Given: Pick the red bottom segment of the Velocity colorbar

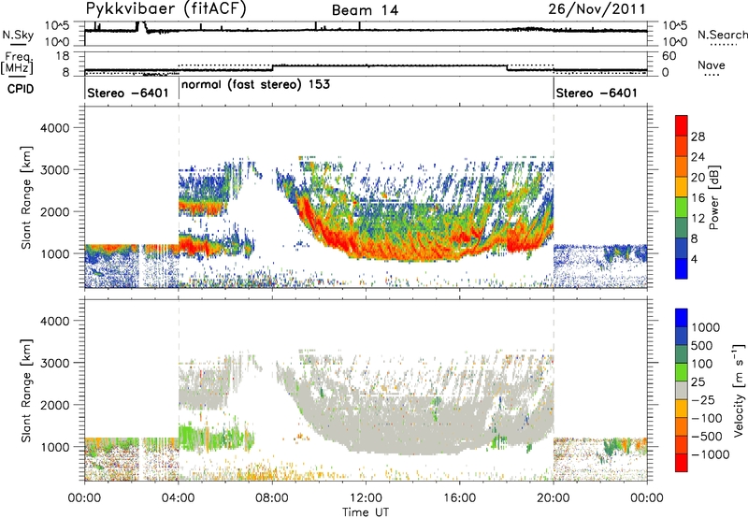Looking at the screenshot, I should tap(682, 463).
